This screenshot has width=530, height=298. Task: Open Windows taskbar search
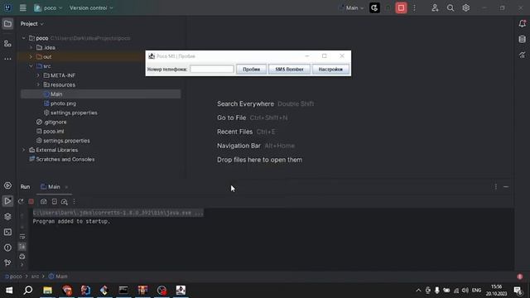(x=28, y=291)
